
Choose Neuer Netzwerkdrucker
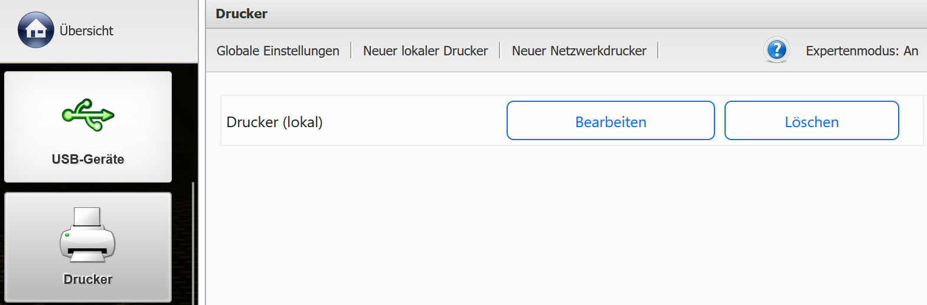pyautogui.click(x=579, y=51)
